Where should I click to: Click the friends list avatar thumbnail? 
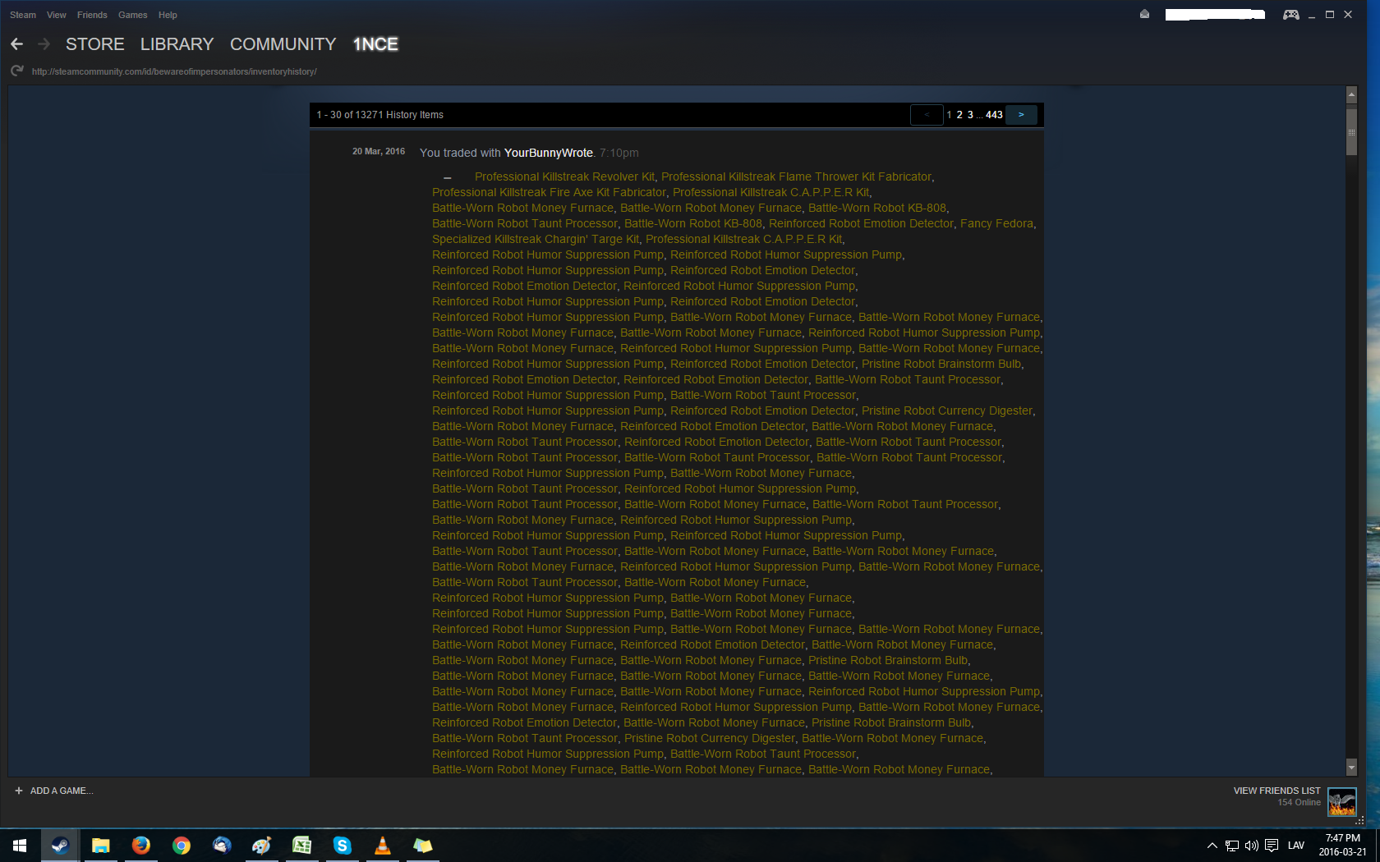[1341, 801]
